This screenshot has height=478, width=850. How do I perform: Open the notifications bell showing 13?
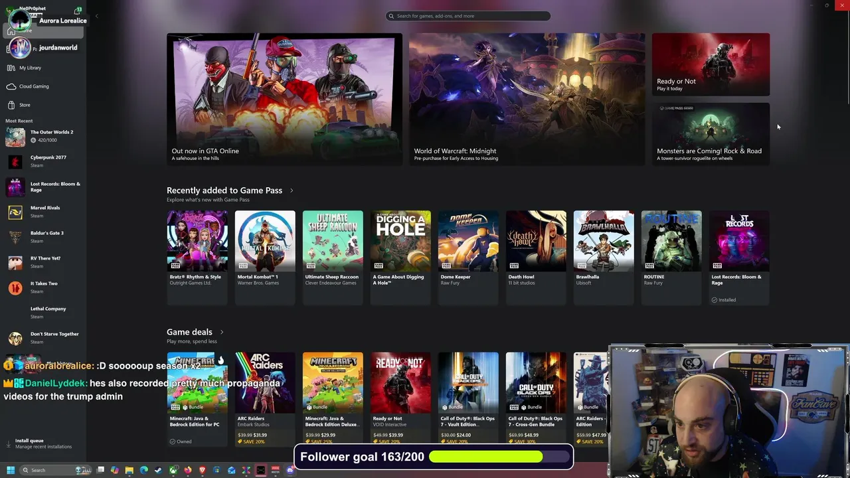pos(78,11)
